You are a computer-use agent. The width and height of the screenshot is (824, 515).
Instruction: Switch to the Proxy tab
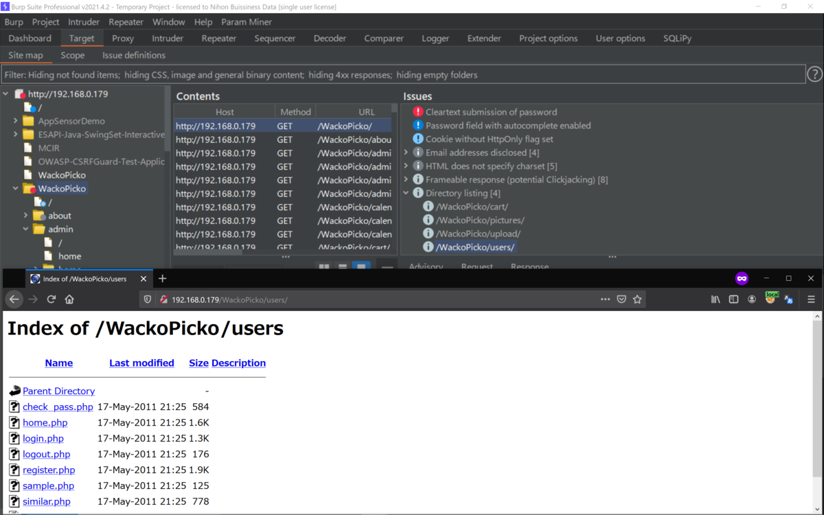tap(123, 38)
